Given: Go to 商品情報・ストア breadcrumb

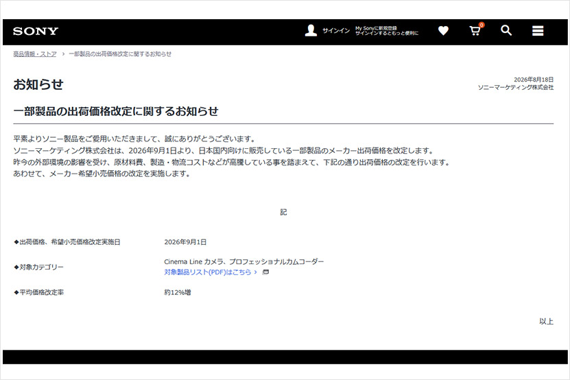Looking at the screenshot, I should (35, 54).
